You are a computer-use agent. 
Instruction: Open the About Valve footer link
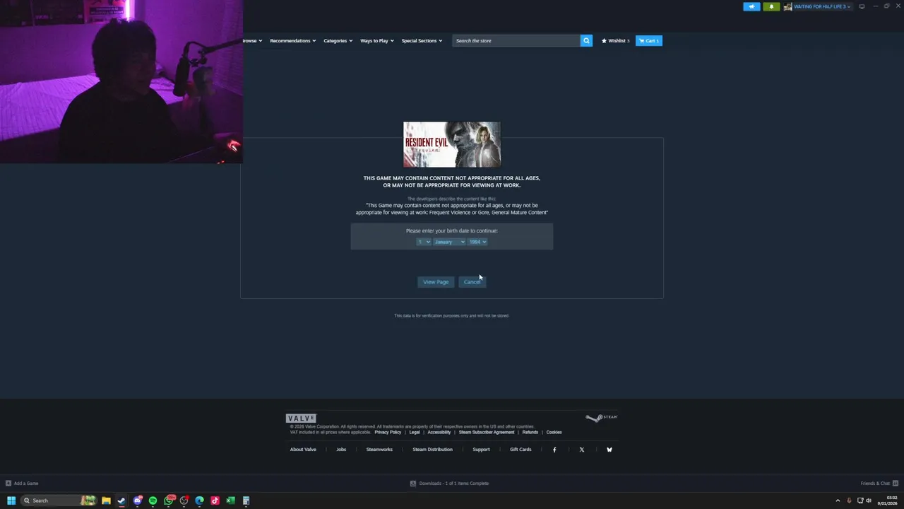(x=303, y=450)
